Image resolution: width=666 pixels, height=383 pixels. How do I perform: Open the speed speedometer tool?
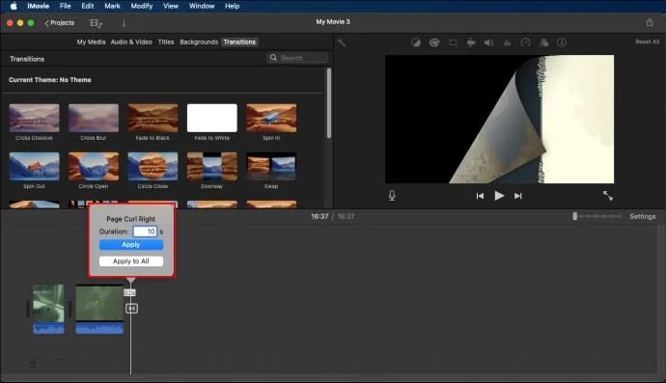pos(525,42)
